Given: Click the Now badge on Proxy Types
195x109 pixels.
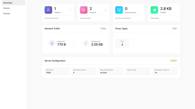Looking at the screenshot, I should pyautogui.click(x=174, y=29).
